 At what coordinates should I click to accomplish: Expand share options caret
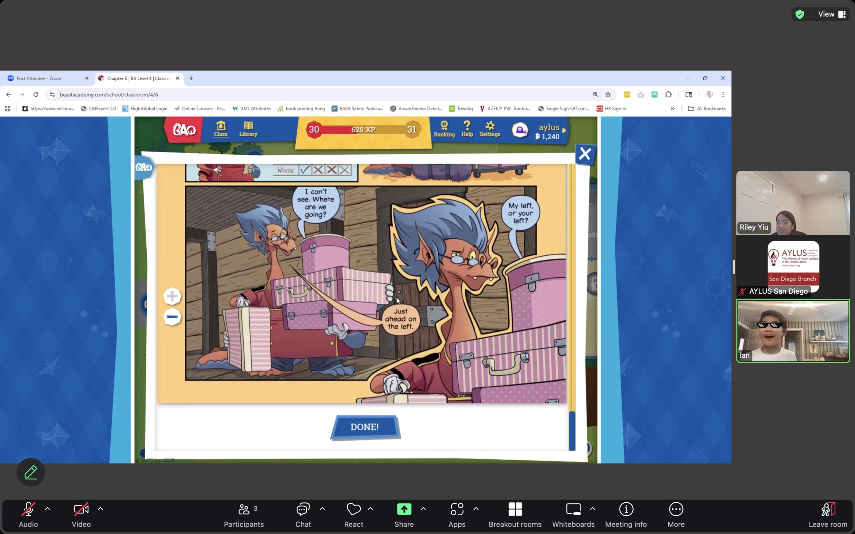point(423,509)
